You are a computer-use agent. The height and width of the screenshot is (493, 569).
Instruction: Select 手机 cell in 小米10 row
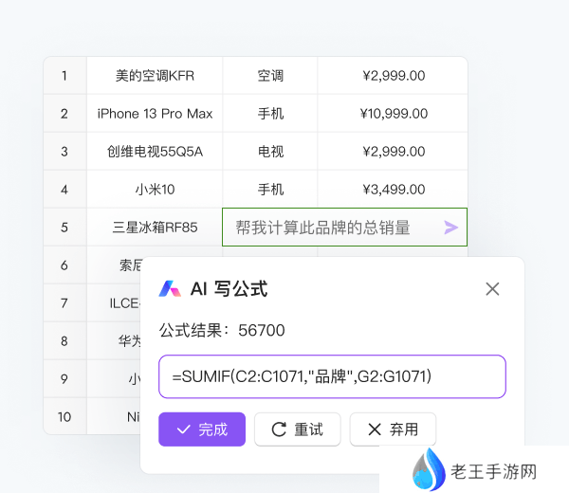(270, 190)
